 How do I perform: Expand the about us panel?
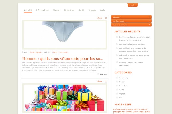click(131, 17)
